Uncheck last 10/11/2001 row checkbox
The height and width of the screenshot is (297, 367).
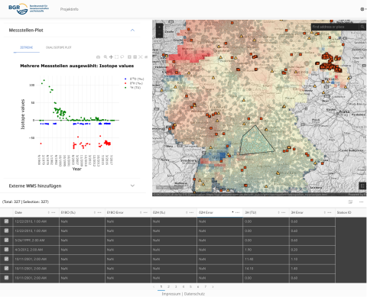6,278
